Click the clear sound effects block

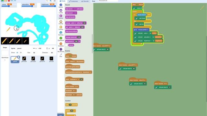point(71,31)
